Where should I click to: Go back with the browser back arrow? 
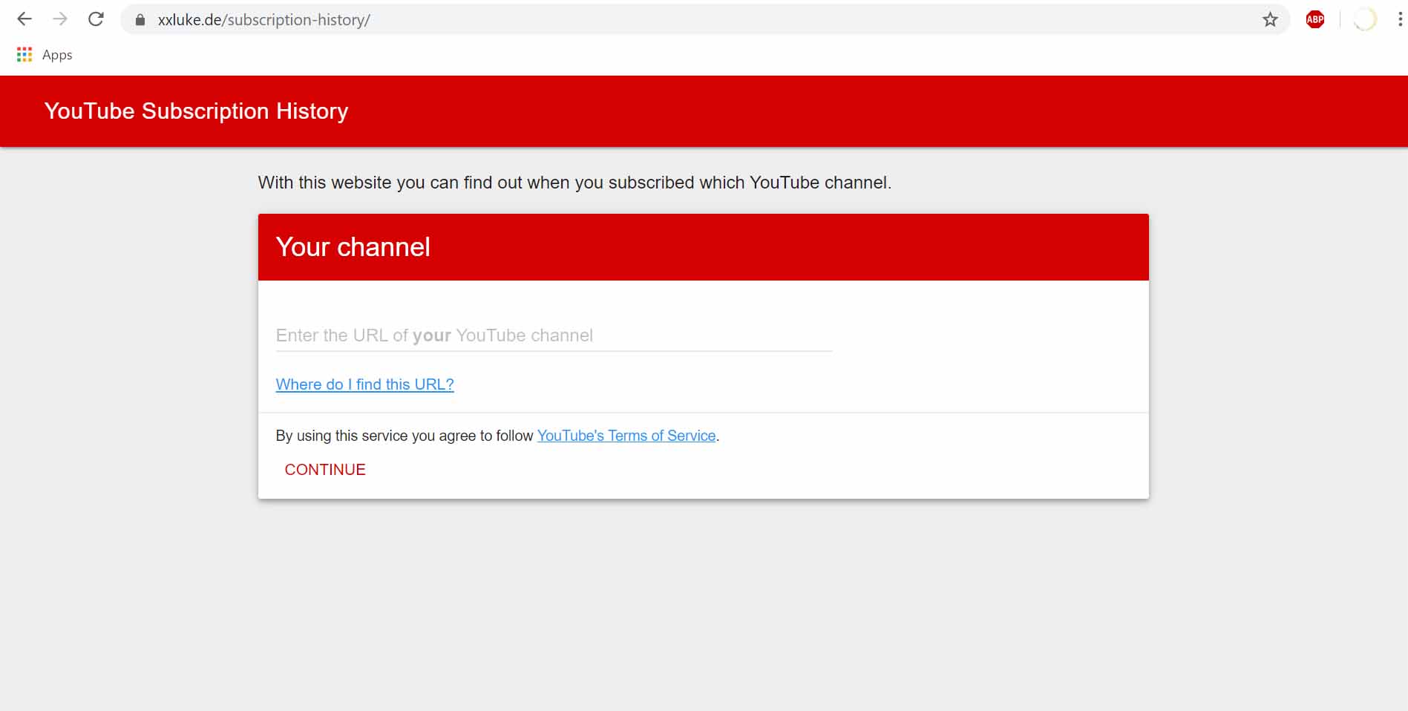(24, 19)
